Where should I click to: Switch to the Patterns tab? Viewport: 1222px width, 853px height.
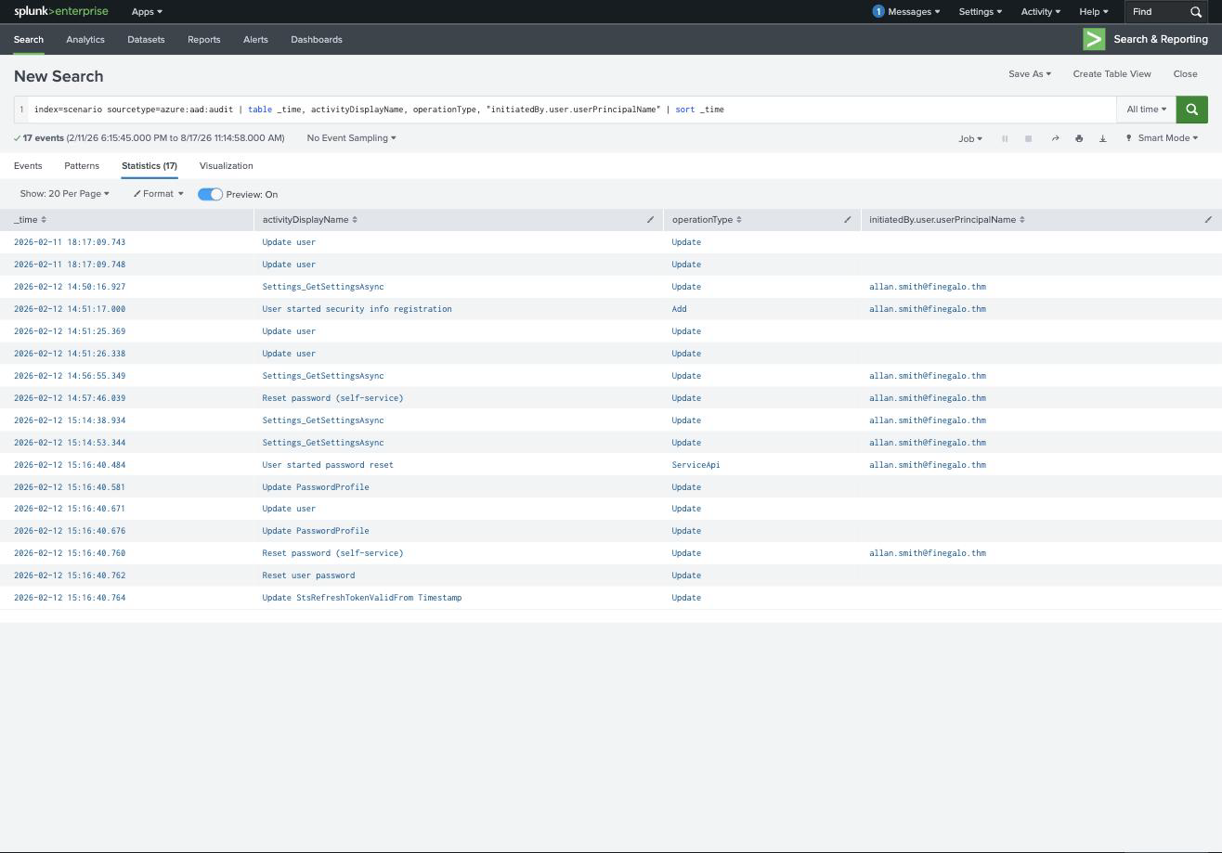point(82,166)
